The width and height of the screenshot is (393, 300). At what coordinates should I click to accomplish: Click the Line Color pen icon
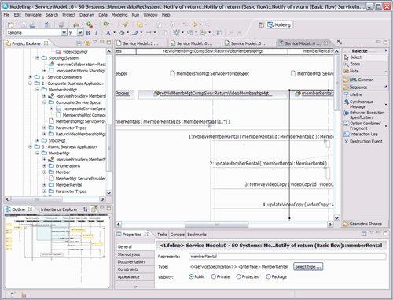click(x=135, y=33)
